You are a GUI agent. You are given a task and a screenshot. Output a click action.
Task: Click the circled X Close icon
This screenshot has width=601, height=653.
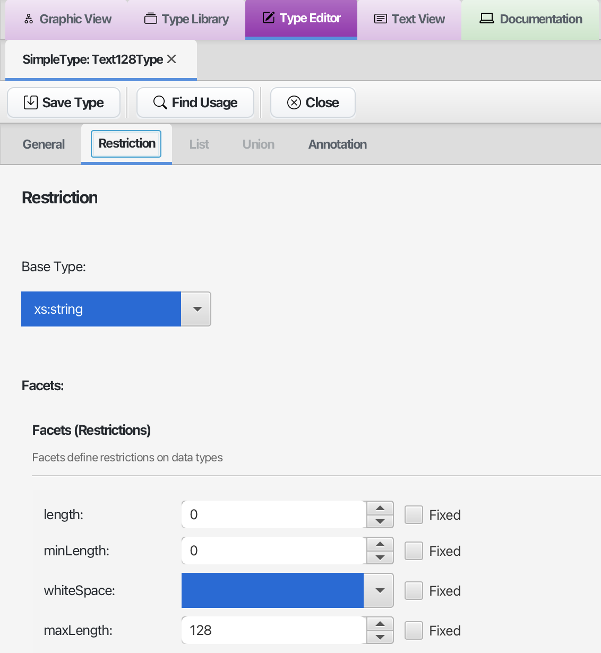coord(294,102)
